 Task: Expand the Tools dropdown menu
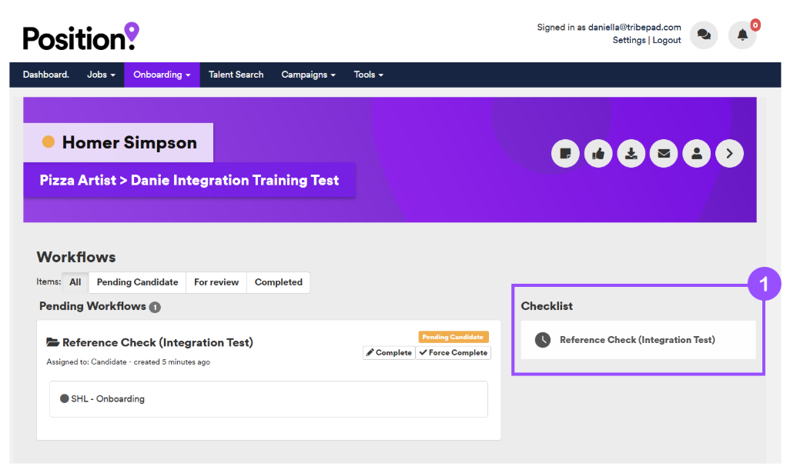(x=368, y=75)
